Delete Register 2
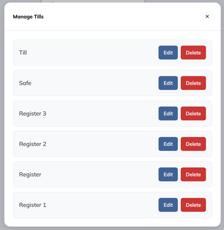The height and width of the screenshot is (230, 224). coord(193,144)
